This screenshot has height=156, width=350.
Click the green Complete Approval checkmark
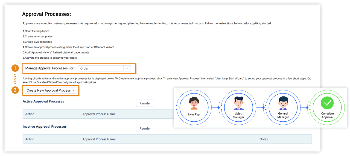click(327, 103)
